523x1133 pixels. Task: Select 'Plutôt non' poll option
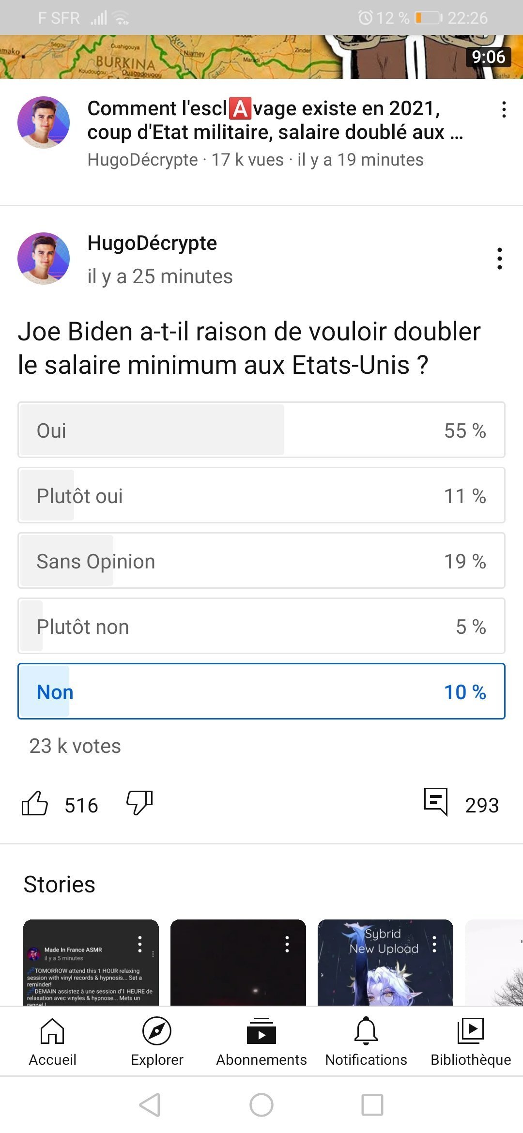(x=261, y=626)
